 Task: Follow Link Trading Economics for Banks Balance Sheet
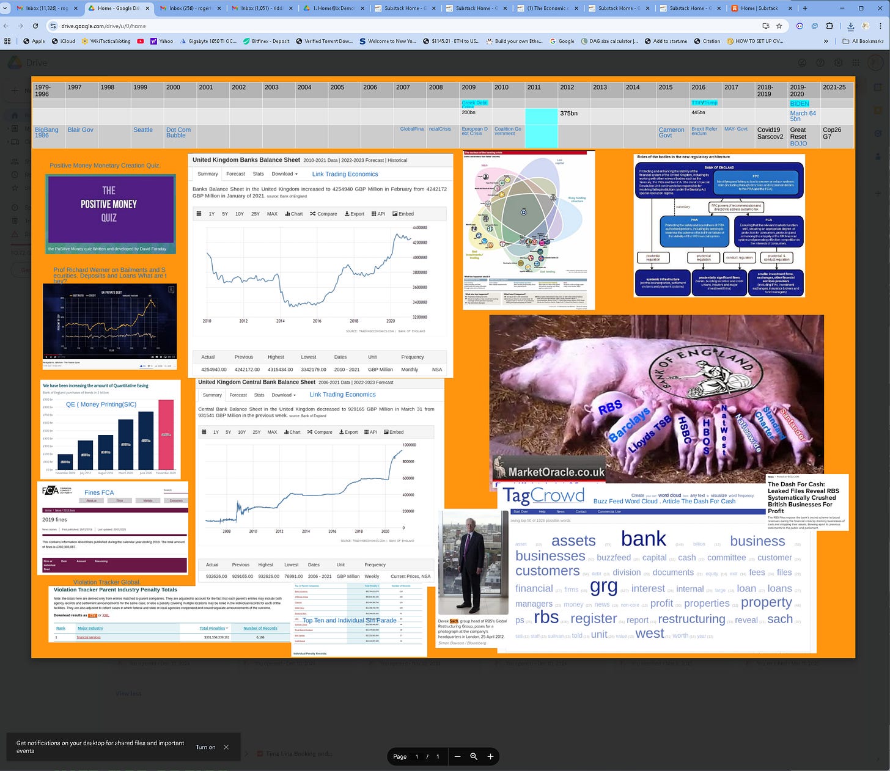(345, 174)
